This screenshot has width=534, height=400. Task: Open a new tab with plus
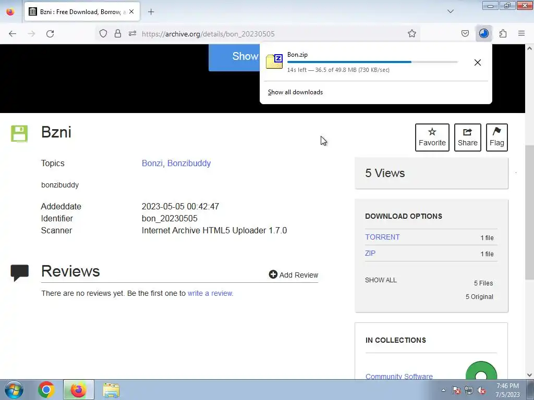[151, 12]
